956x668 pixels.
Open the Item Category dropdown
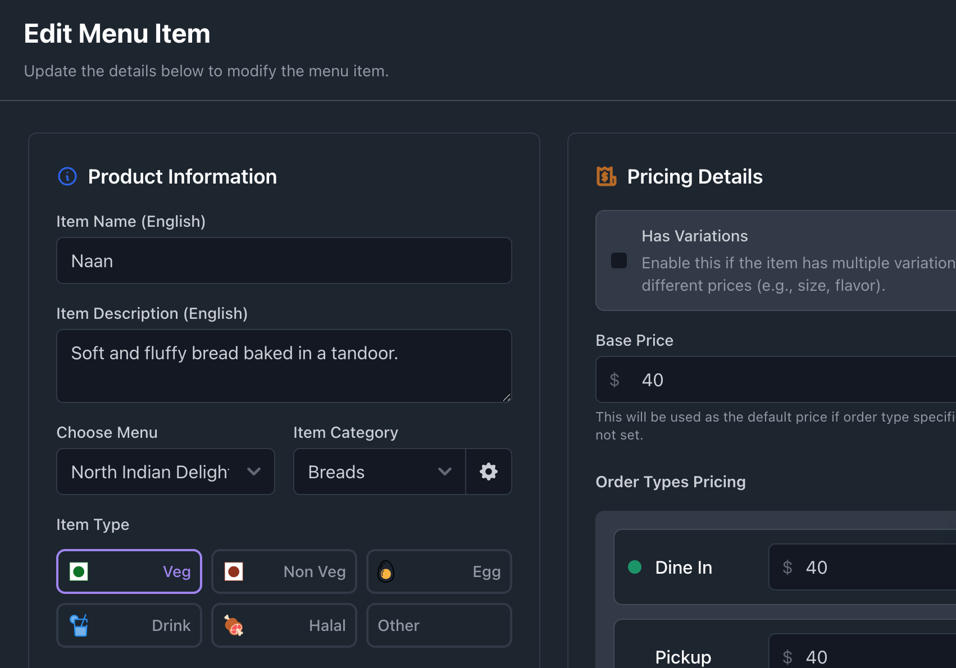380,472
